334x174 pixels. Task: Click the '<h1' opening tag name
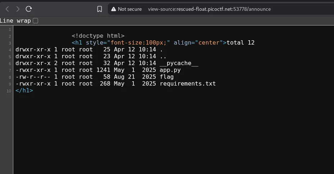pyautogui.click(x=77, y=42)
